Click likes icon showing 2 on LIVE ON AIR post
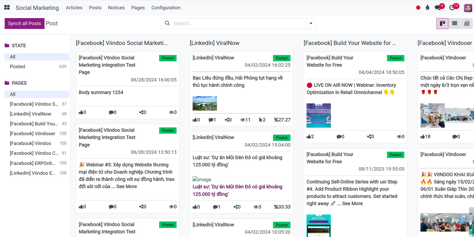This screenshot has width=474, height=237. click(x=309, y=136)
